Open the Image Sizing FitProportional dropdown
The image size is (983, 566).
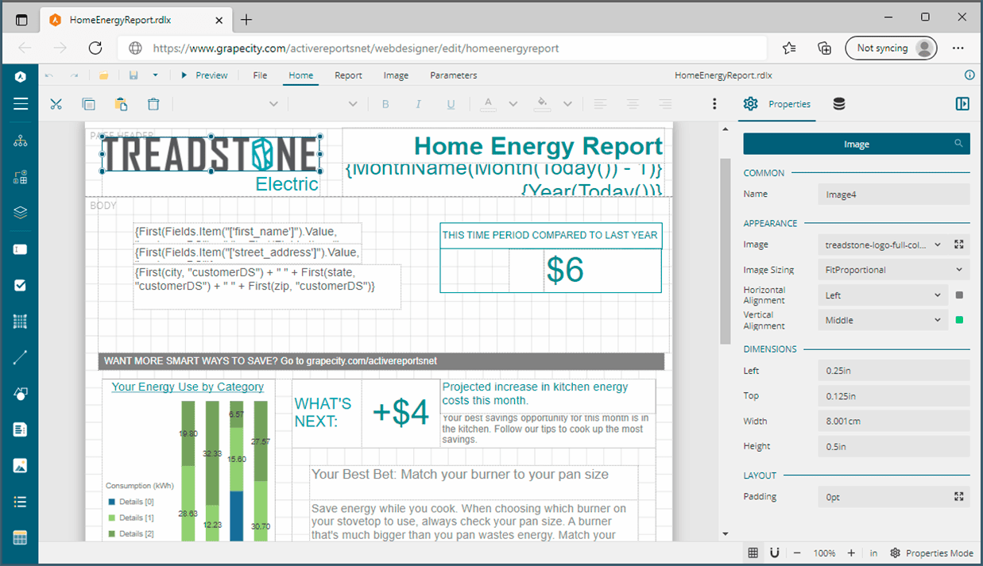(894, 270)
